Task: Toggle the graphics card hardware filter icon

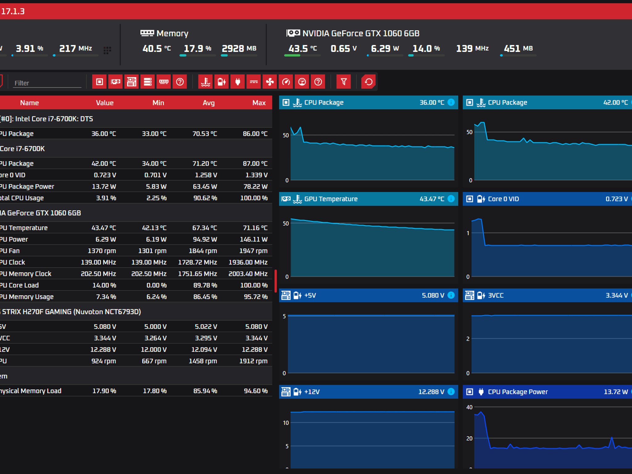Action: [115, 82]
